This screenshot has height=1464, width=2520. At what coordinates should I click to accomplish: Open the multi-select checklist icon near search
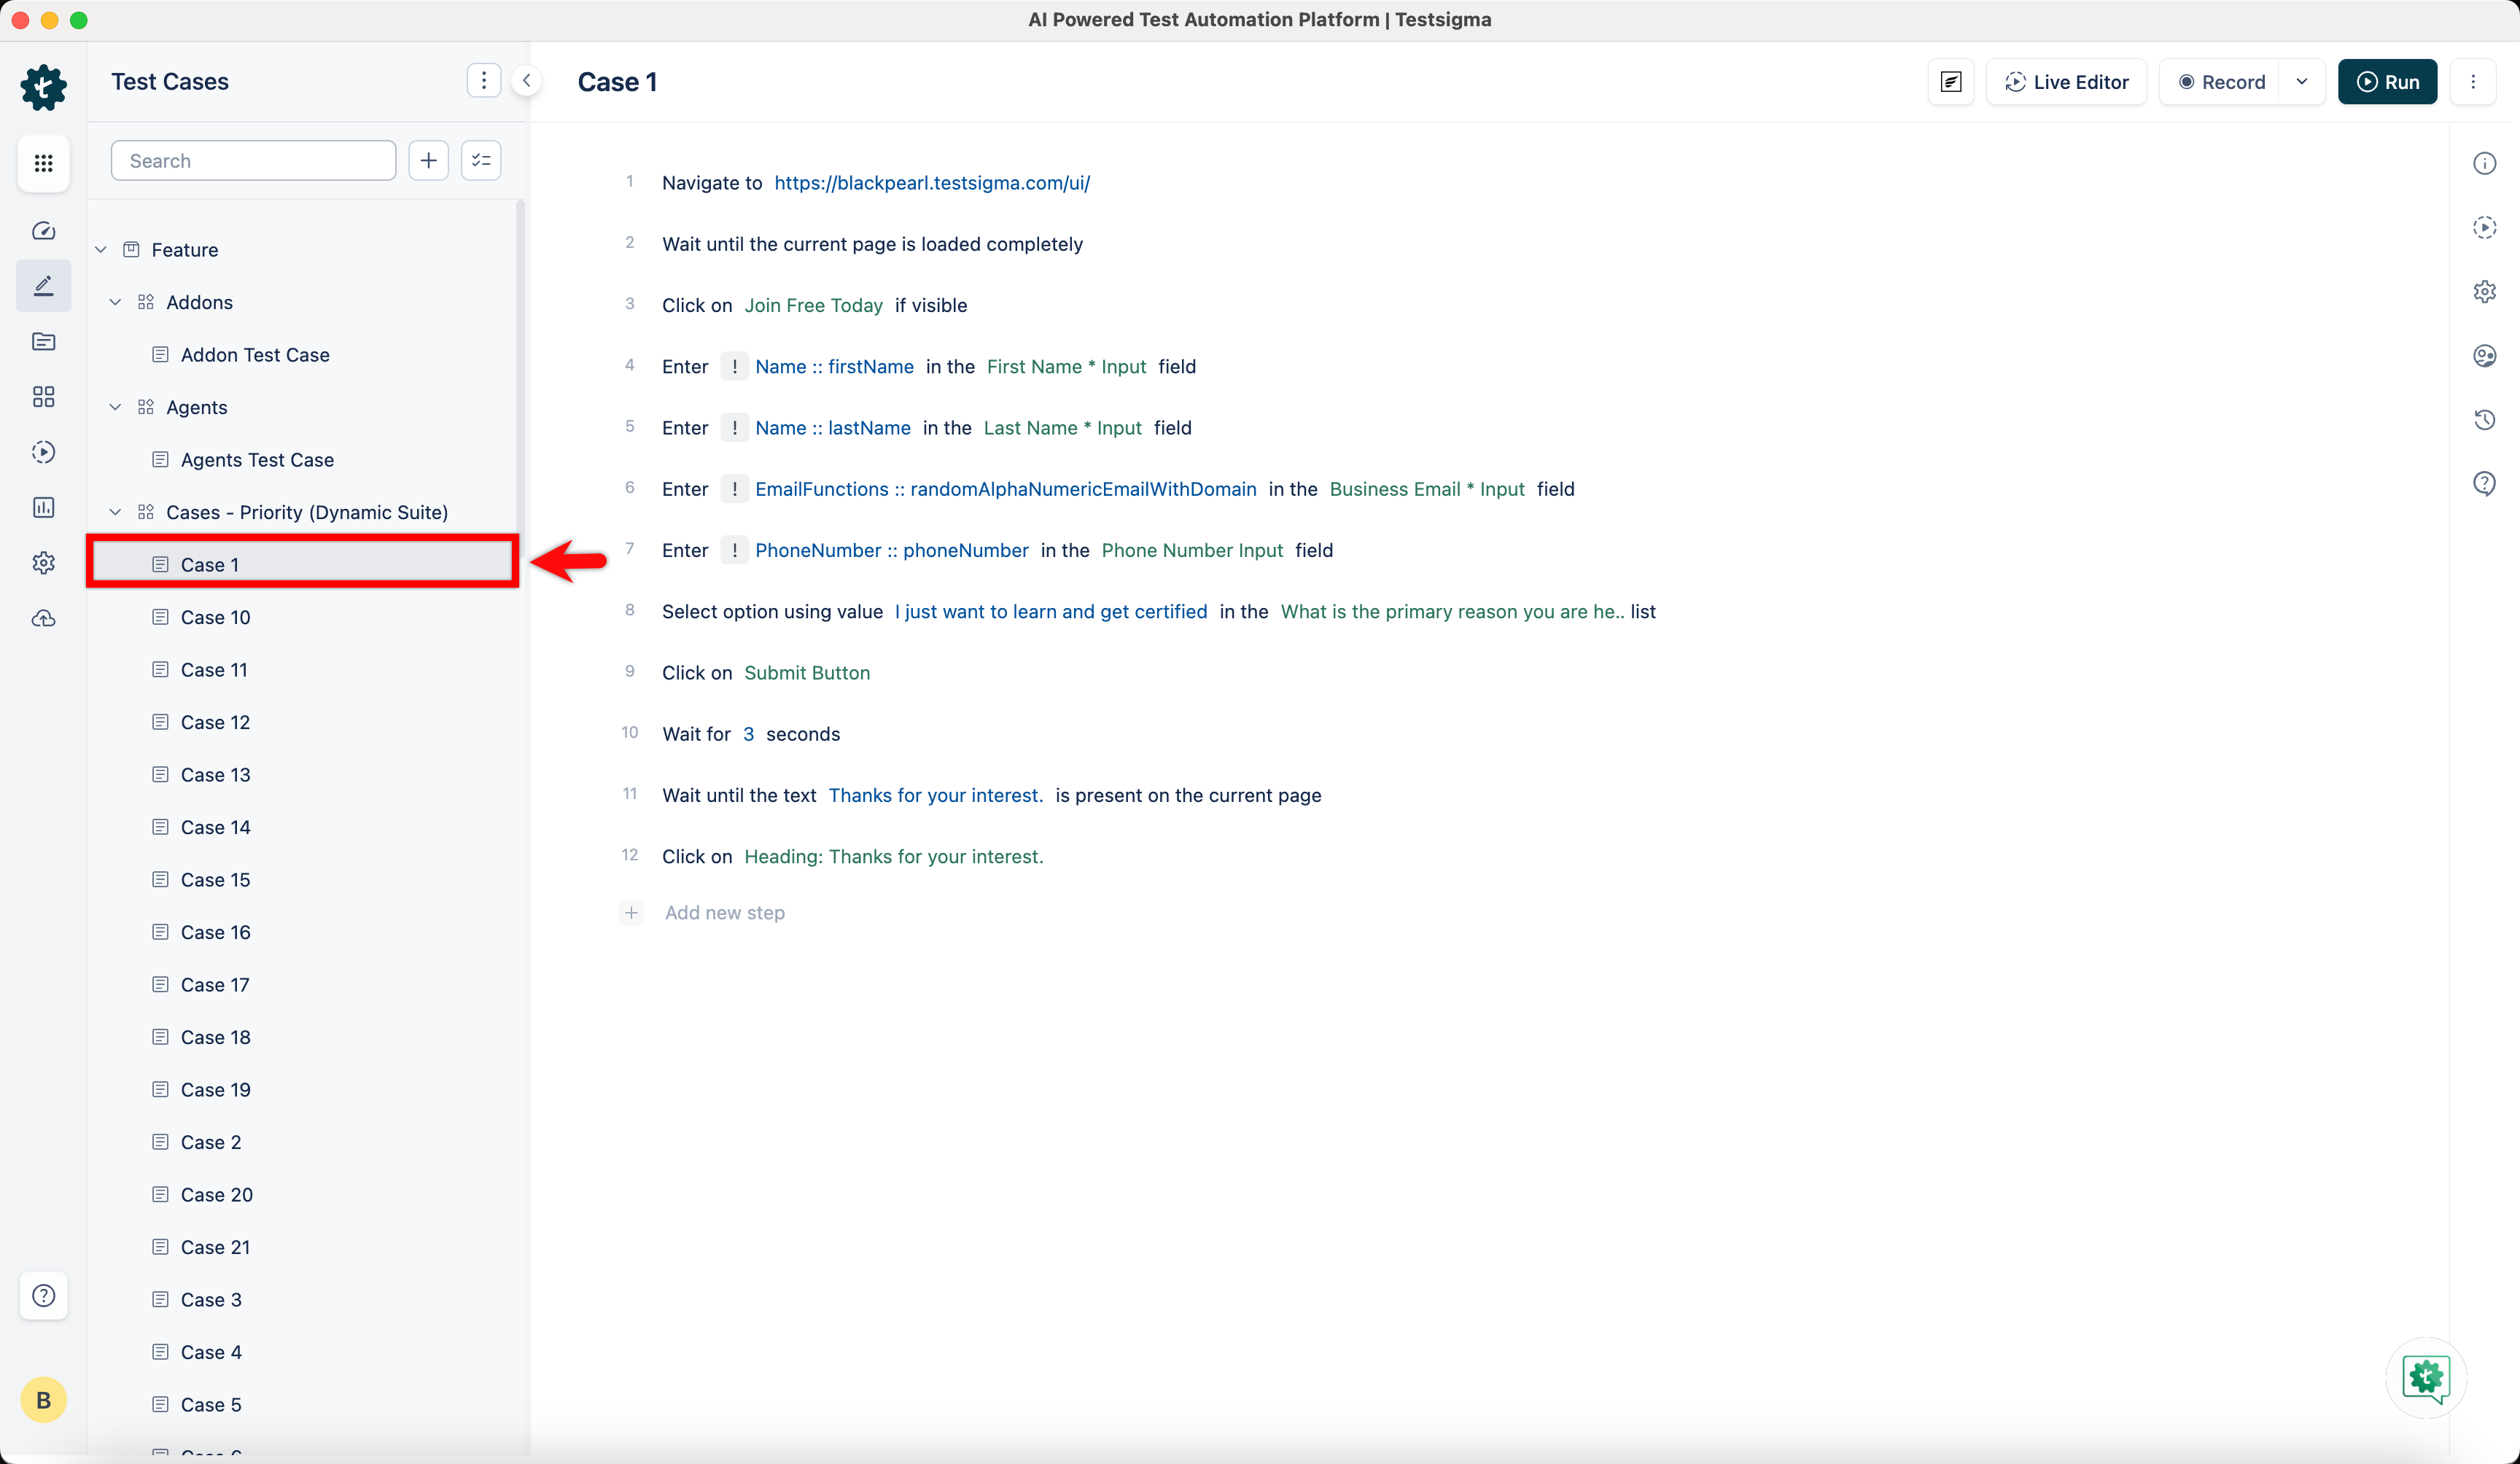pos(481,160)
